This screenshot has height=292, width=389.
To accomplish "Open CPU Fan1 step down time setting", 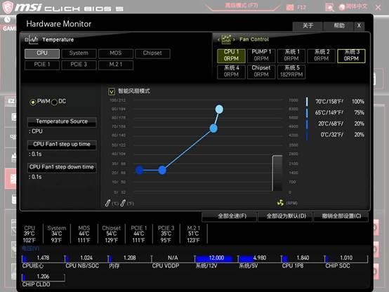I will tap(62, 167).
